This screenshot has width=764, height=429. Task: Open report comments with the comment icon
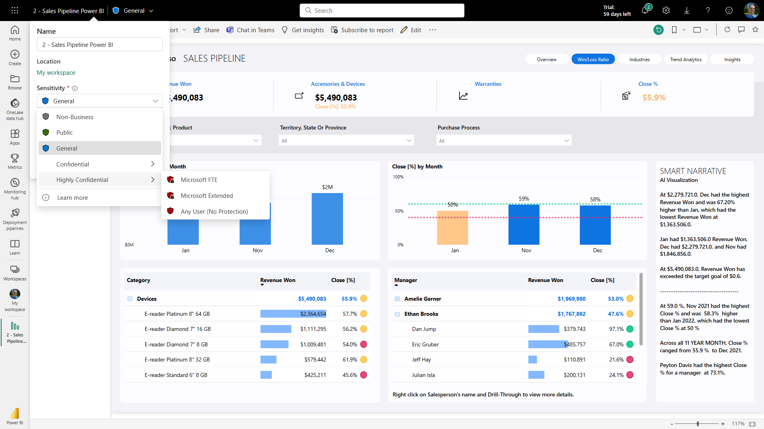[x=741, y=29]
